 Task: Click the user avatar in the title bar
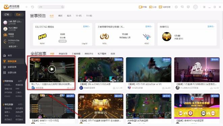(195, 7)
